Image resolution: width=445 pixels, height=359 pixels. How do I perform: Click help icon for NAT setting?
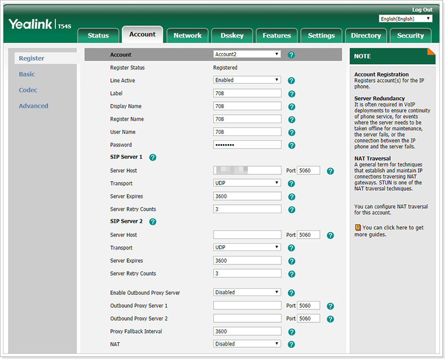point(291,344)
